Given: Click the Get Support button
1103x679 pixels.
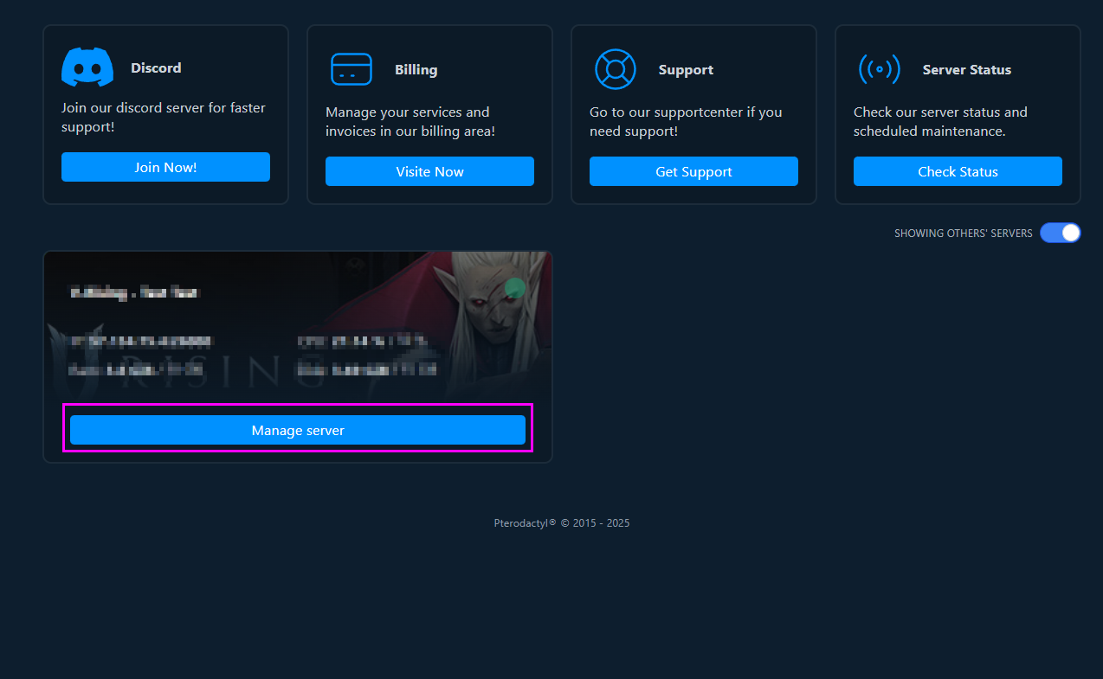Looking at the screenshot, I should click(693, 171).
